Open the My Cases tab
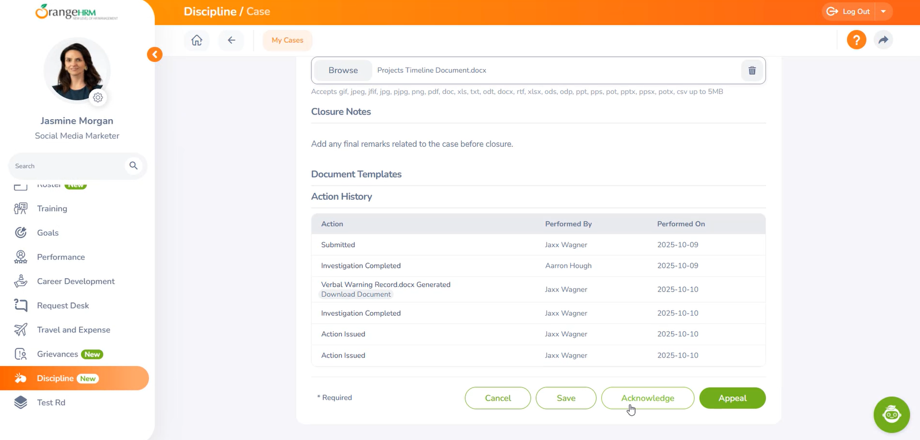920x440 pixels. point(287,40)
